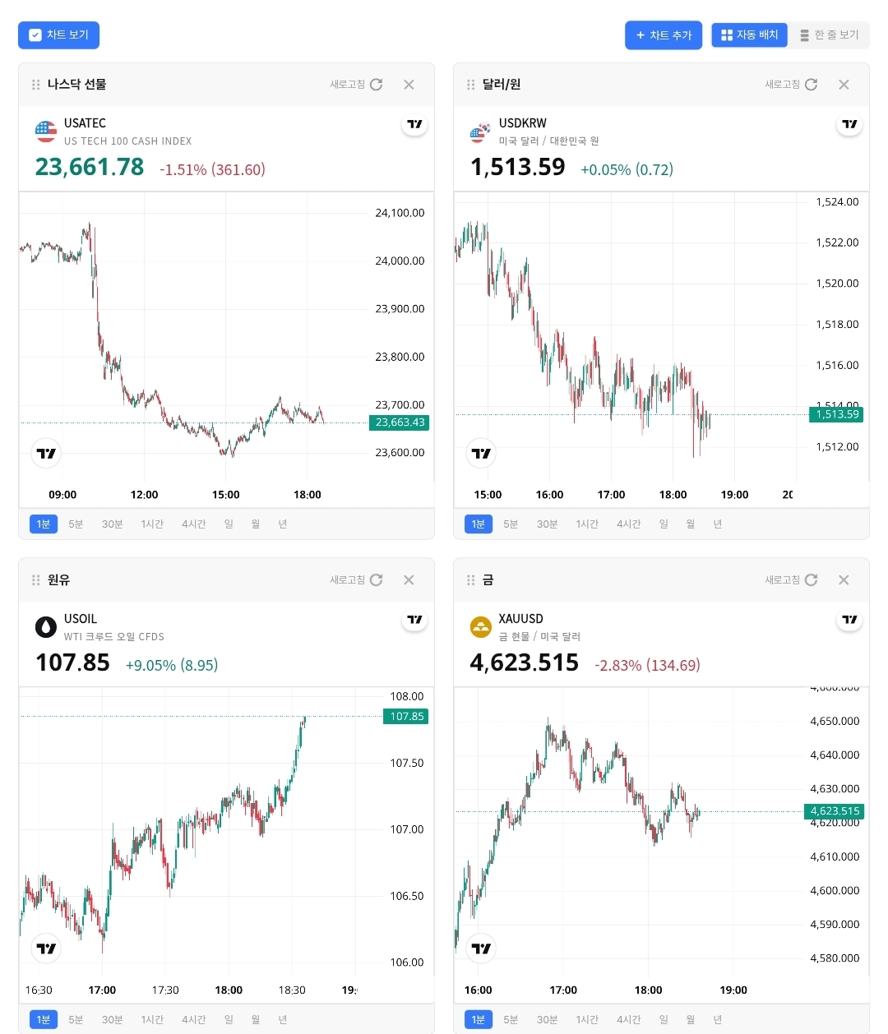
Task: Click the USATEC symbol name
Action: point(85,123)
